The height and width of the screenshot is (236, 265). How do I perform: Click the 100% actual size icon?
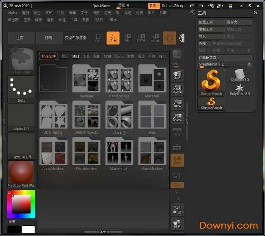click(177, 104)
